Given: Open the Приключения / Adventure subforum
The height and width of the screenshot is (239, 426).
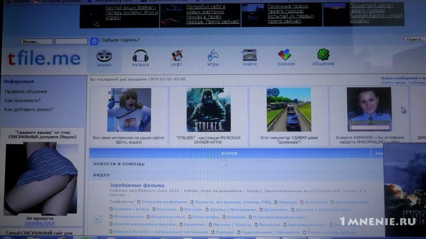Looking at the screenshot, I should pyautogui.click(x=270, y=232).
